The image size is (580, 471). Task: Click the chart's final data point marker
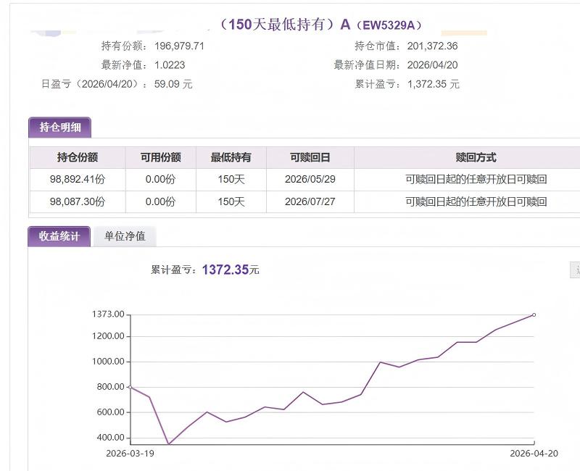pyautogui.click(x=534, y=314)
